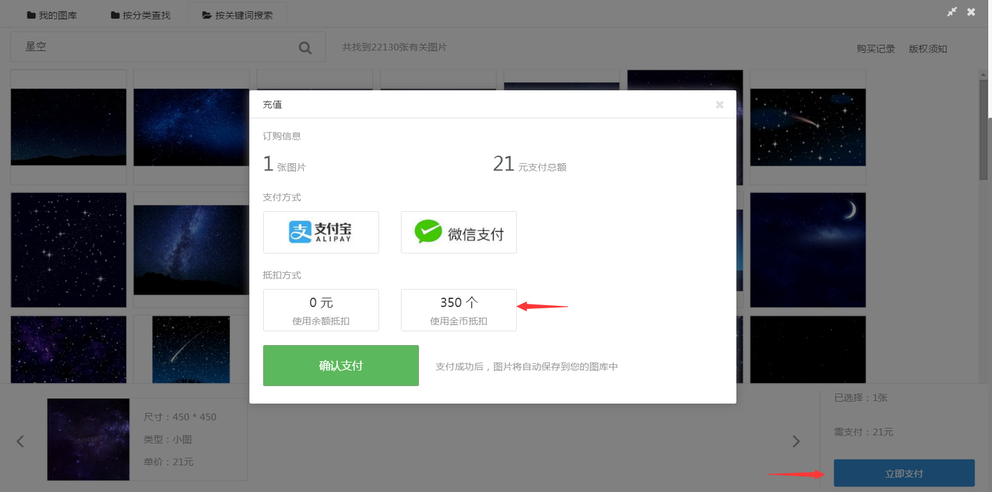Close the image library panel
The height and width of the screenshot is (492, 992).
click(971, 12)
